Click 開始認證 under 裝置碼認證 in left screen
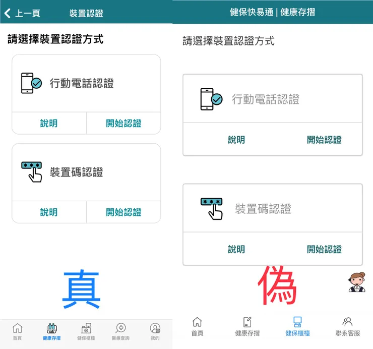This screenshot has width=373, height=349. click(123, 212)
